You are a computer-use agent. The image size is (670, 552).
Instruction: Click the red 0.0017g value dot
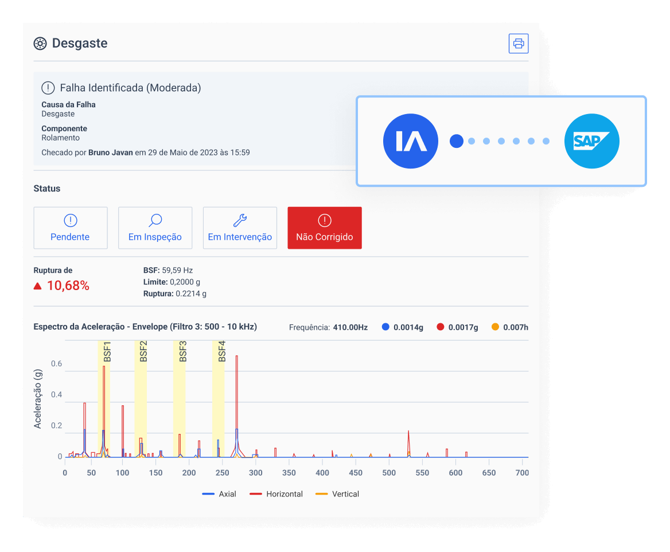440,327
